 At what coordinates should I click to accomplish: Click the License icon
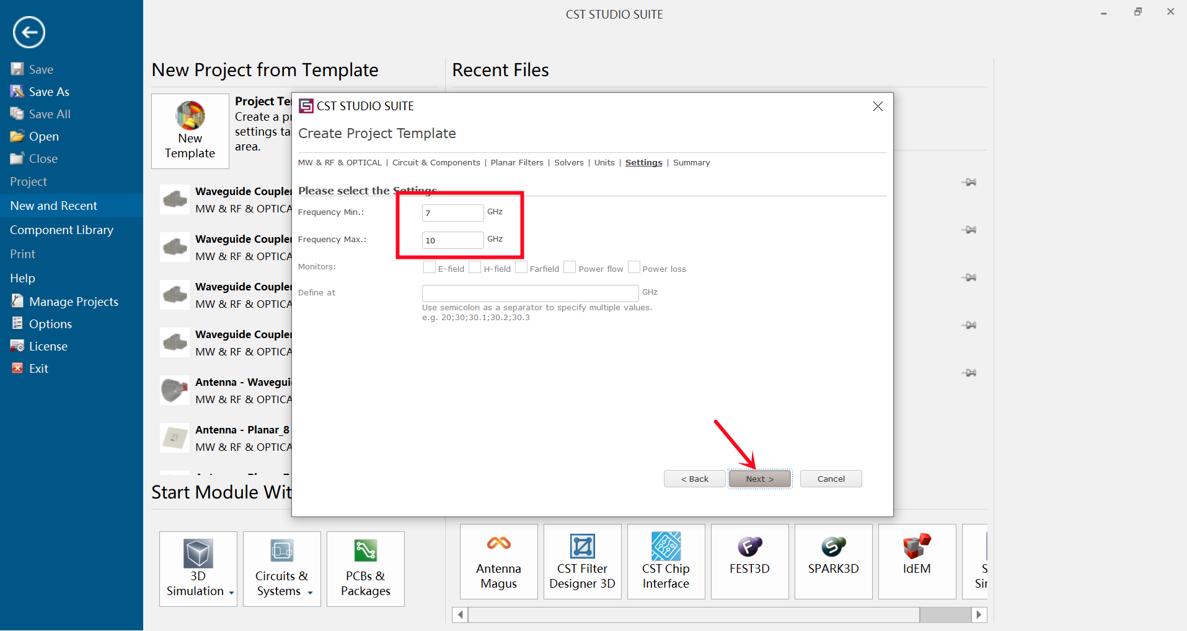(17, 346)
